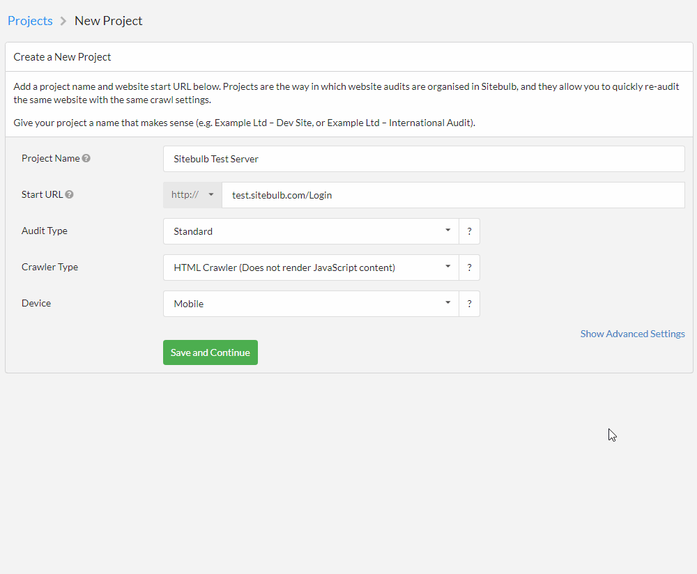The height and width of the screenshot is (574, 697).
Task: Open Audit Type question mark help
Action: point(469,231)
